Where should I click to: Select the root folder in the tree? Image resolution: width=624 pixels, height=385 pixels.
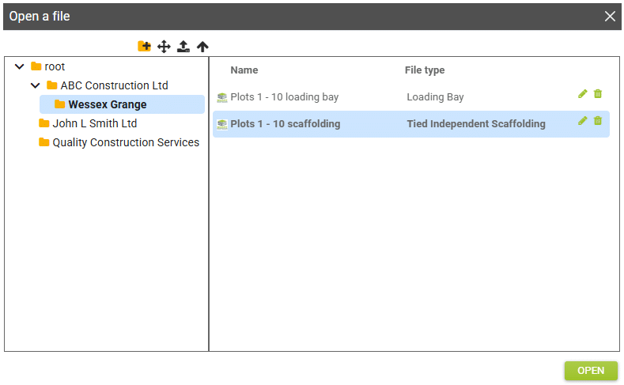(55, 66)
